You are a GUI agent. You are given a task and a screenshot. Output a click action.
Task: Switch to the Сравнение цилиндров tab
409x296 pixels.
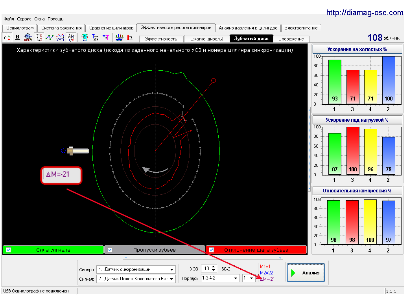pos(111,28)
